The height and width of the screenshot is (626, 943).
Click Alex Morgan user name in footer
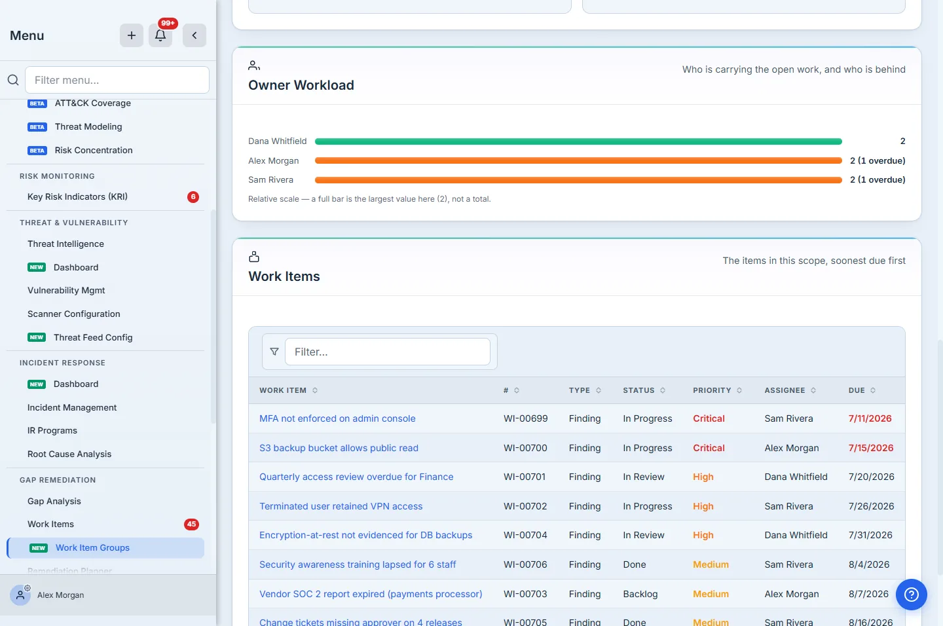click(61, 595)
